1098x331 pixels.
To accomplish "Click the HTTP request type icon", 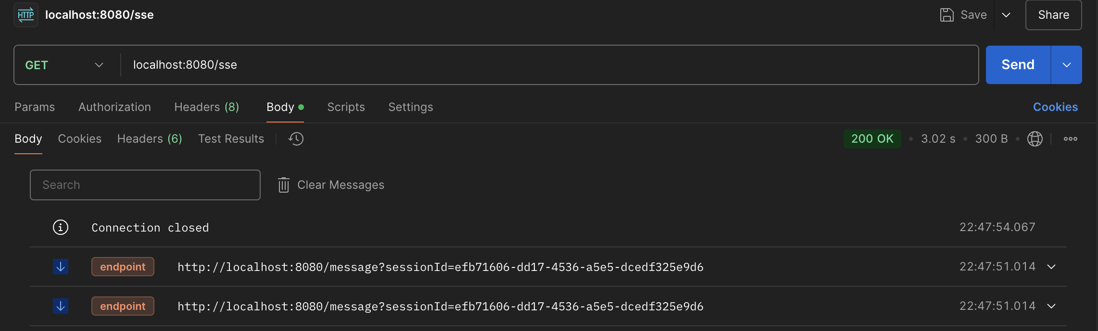I will click(x=26, y=15).
